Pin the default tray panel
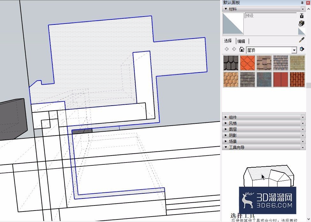This screenshot has width=311, height=222. pyautogui.click(x=302, y=3)
